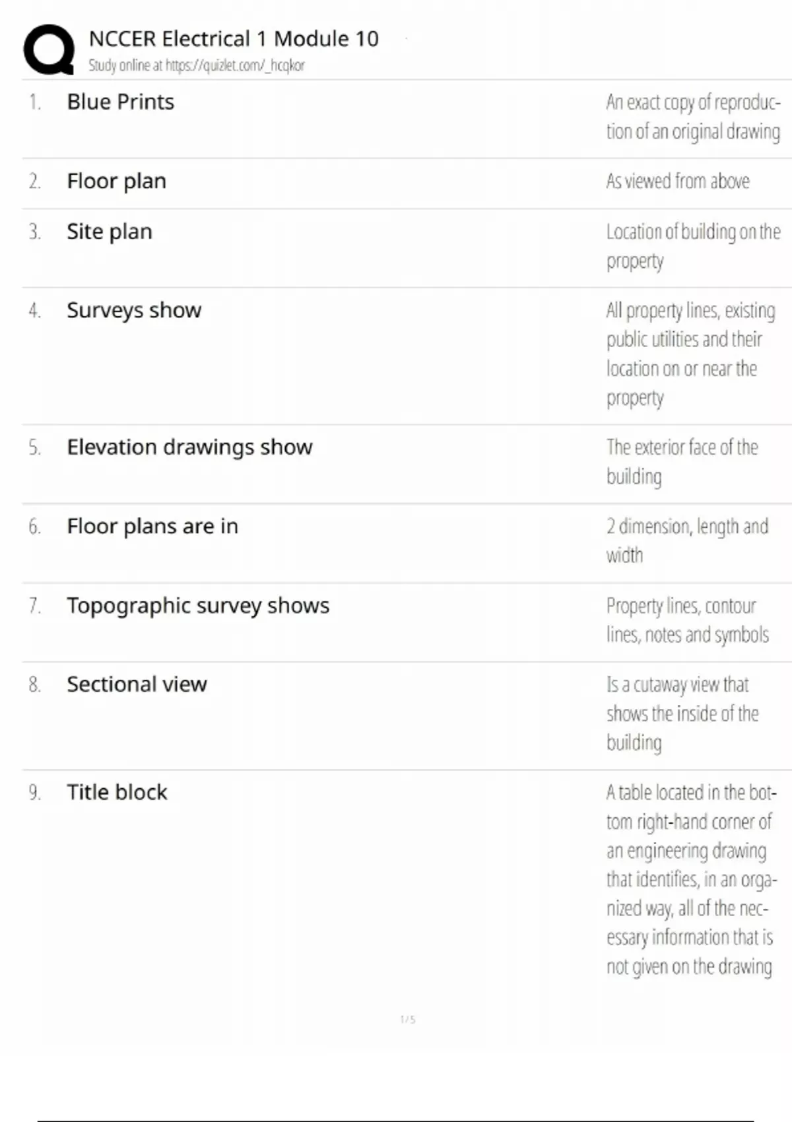
Task: Click the Blue Prints definition text
Action: [693, 117]
